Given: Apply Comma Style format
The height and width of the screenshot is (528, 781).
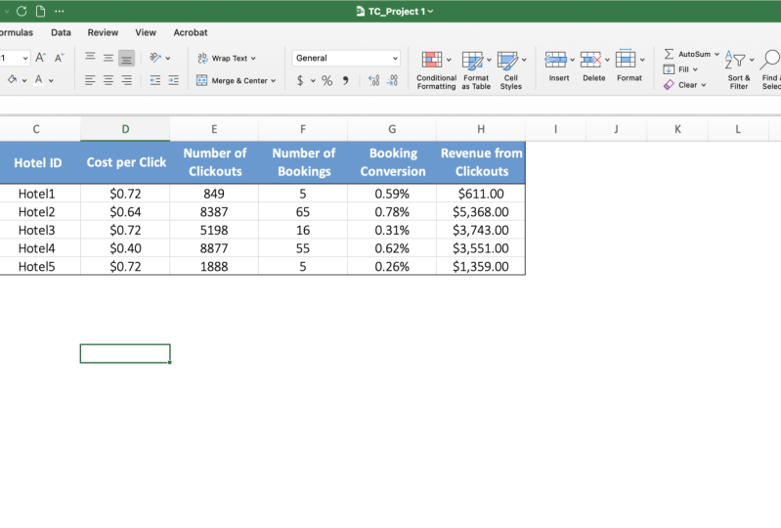Looking at the screenshot, I should (345, 80).
